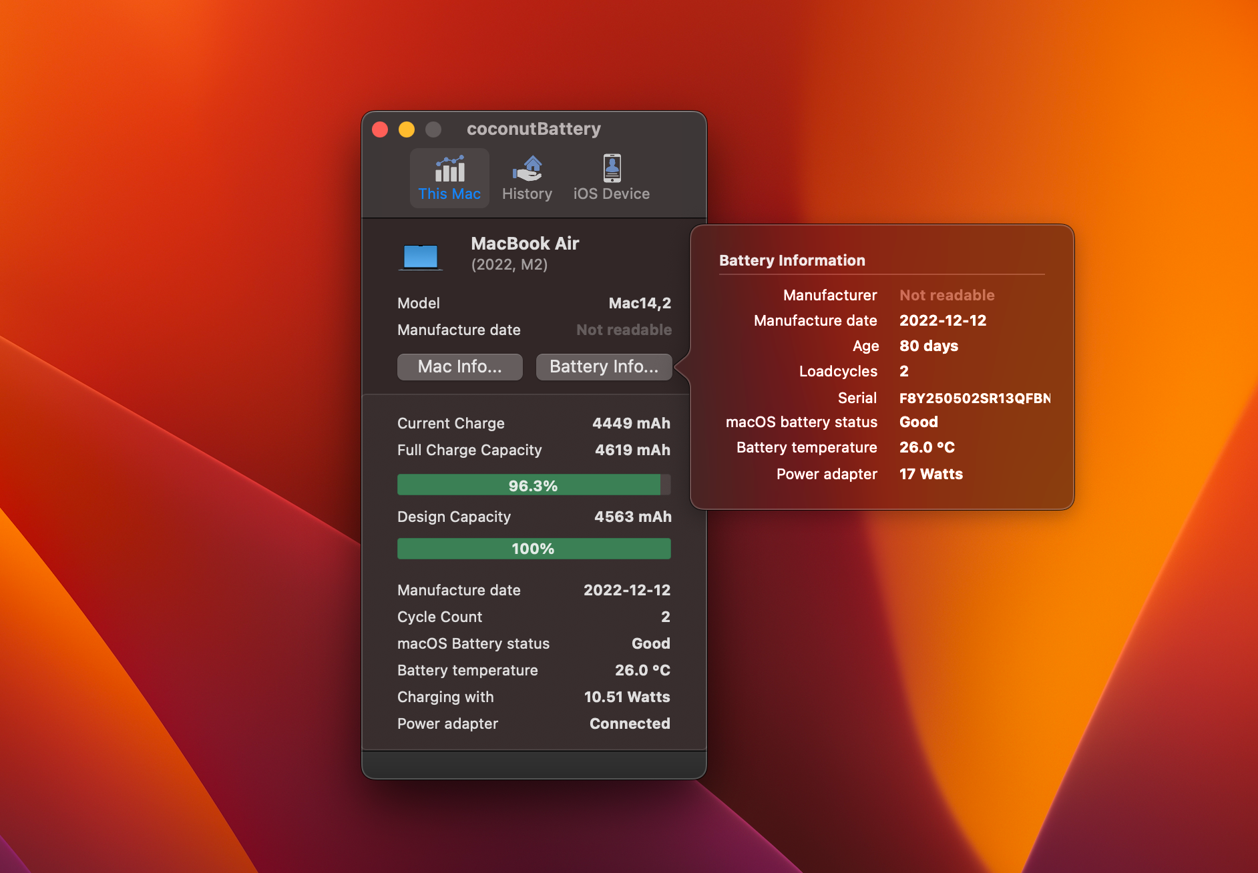Switch to the This Mac tab
Image resolution: width=1258 pixels, height=873 pixels.
tap(449, 178)
